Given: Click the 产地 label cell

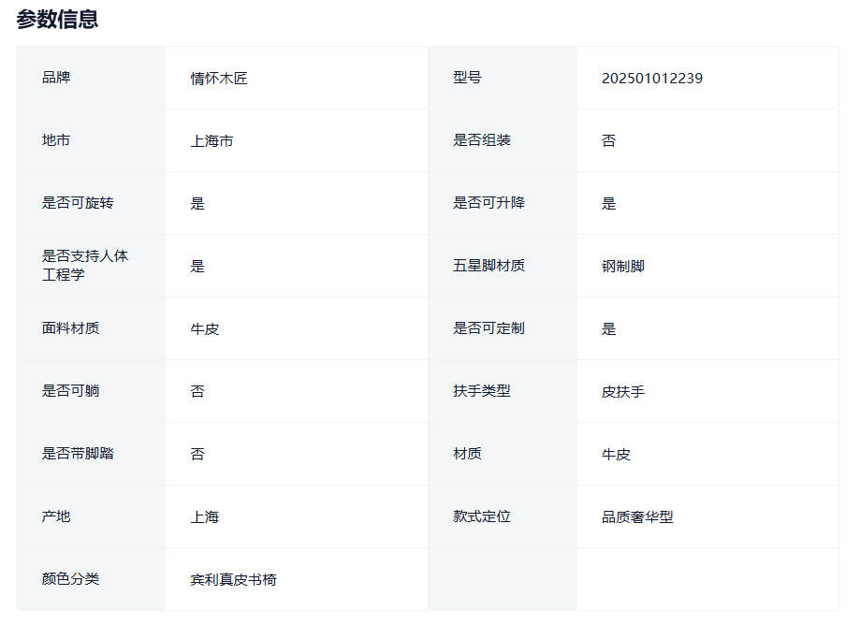Looking at the screenshot, I should [56, 516].
